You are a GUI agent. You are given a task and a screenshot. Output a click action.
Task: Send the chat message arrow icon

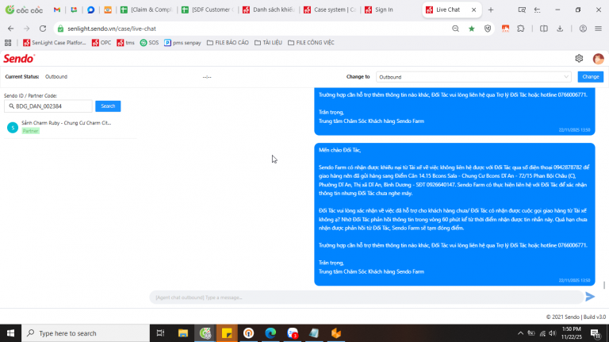tap(590, 297)
